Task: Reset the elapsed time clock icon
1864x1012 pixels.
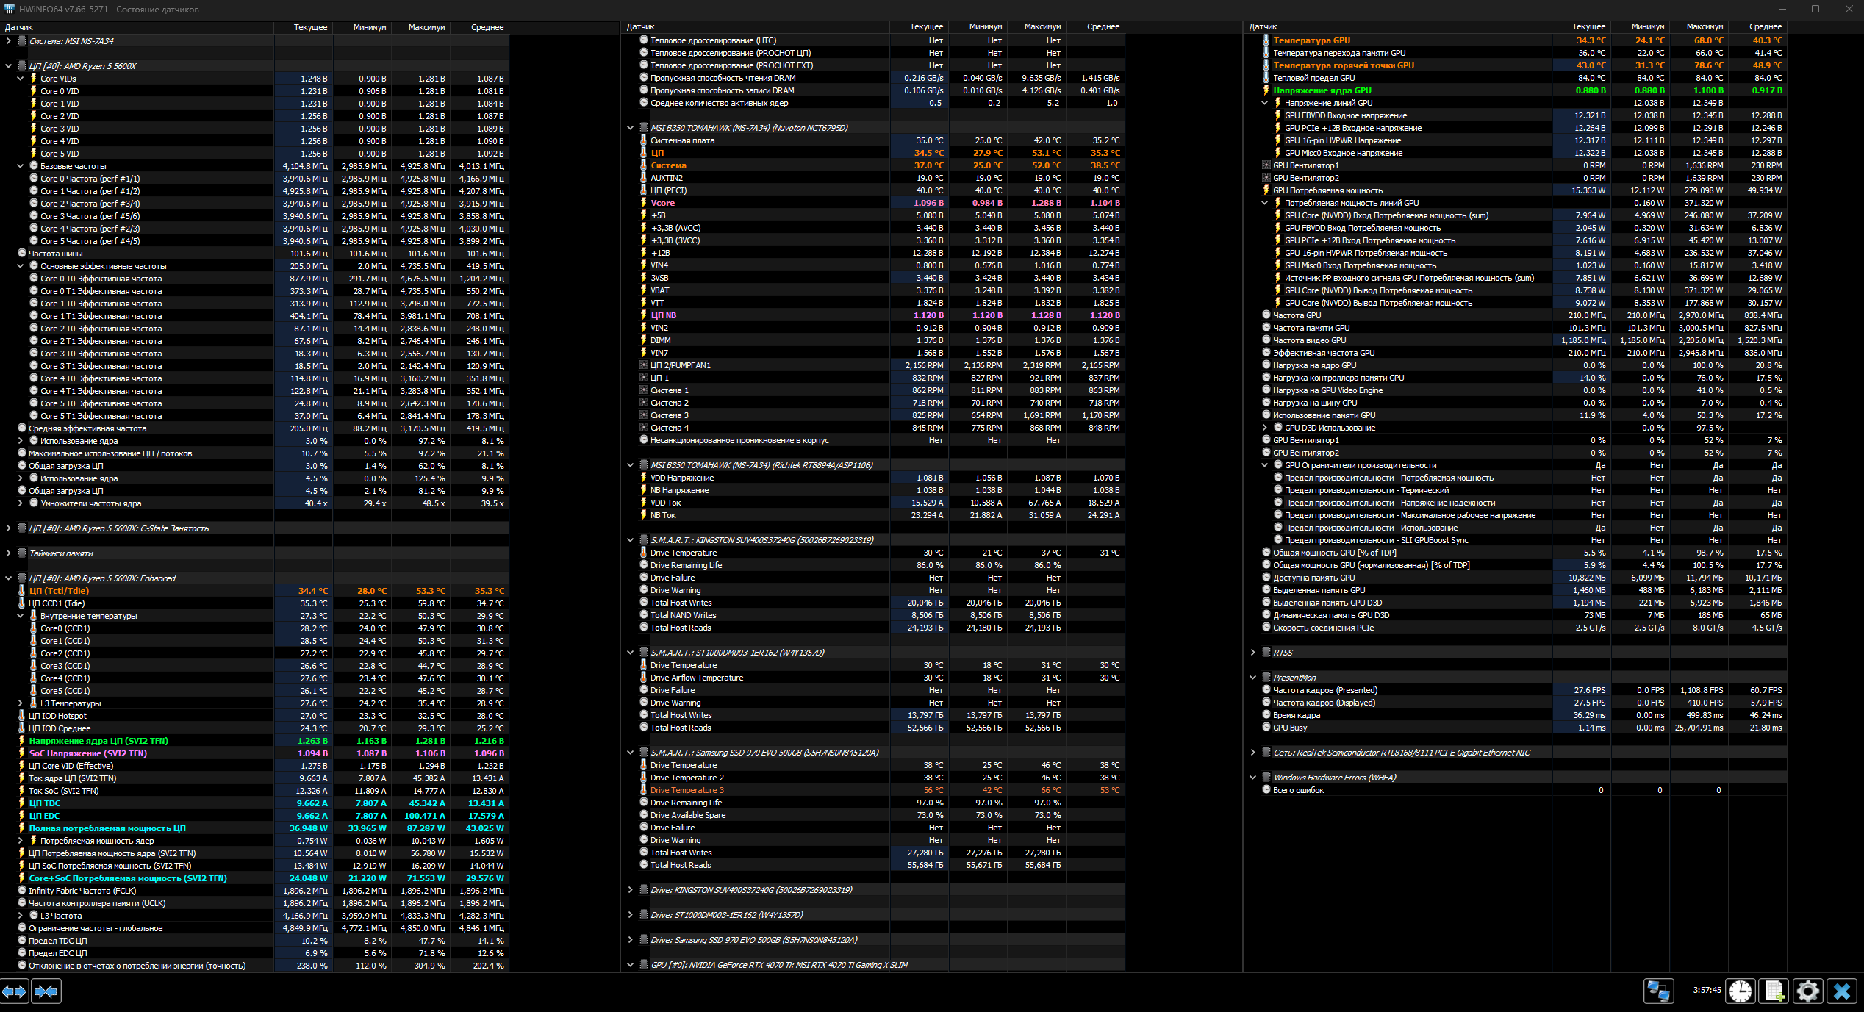Action: pos(1741,991)
